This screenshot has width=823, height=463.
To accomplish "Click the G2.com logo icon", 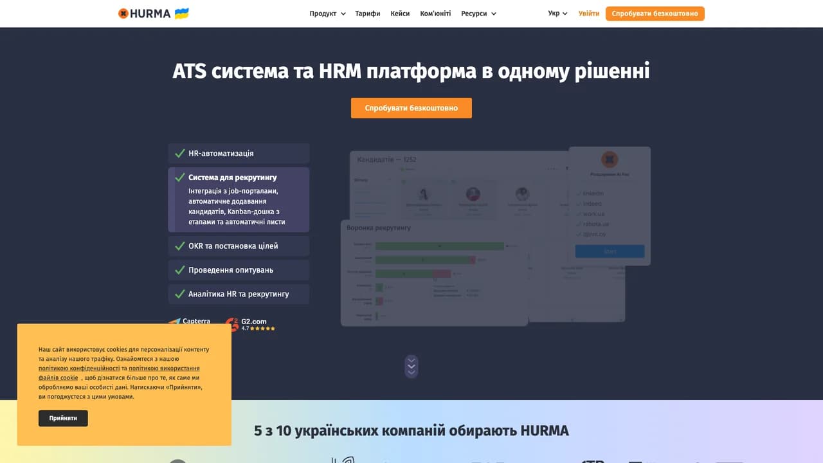I will pos(233,325).
